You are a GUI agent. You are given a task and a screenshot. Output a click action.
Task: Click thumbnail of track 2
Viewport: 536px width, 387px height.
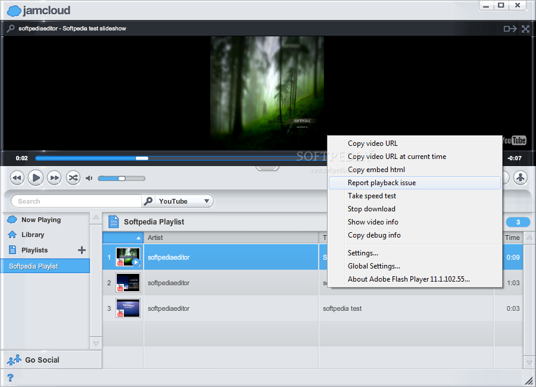coord(128,282)
